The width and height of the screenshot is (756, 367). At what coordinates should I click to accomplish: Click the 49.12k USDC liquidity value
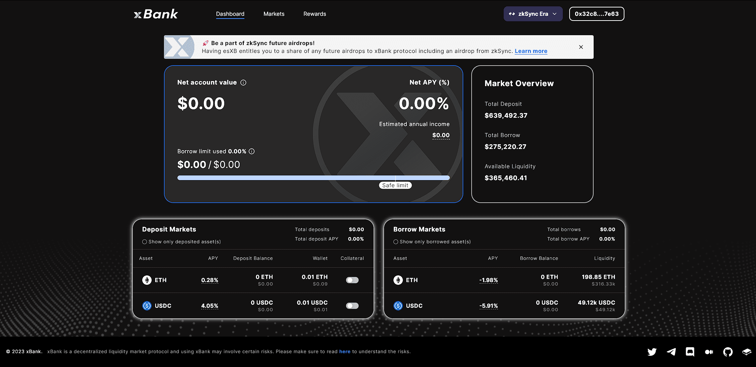tap(596, 303)
